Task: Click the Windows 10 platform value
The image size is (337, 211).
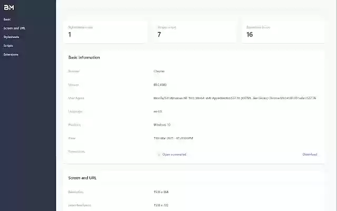Action: click(162, 125)
